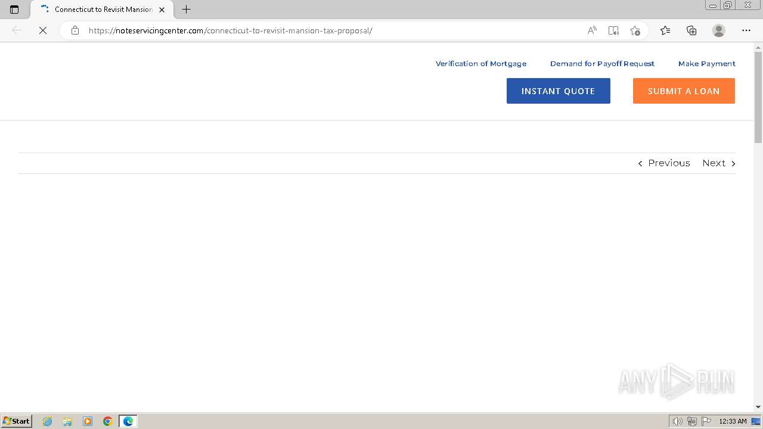Click the vertical scrollbar thumb
The image size is (763, 429).
pyautogui.click(x=758, y=97)
